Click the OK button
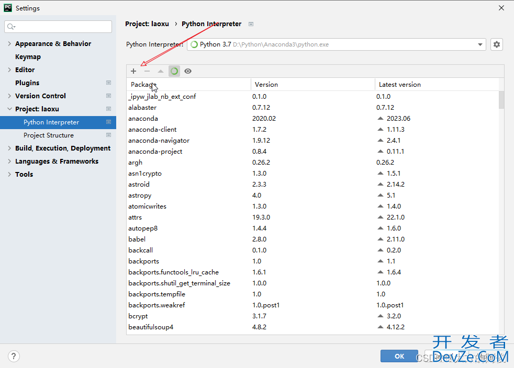The image size is (514, 368). 399,356
